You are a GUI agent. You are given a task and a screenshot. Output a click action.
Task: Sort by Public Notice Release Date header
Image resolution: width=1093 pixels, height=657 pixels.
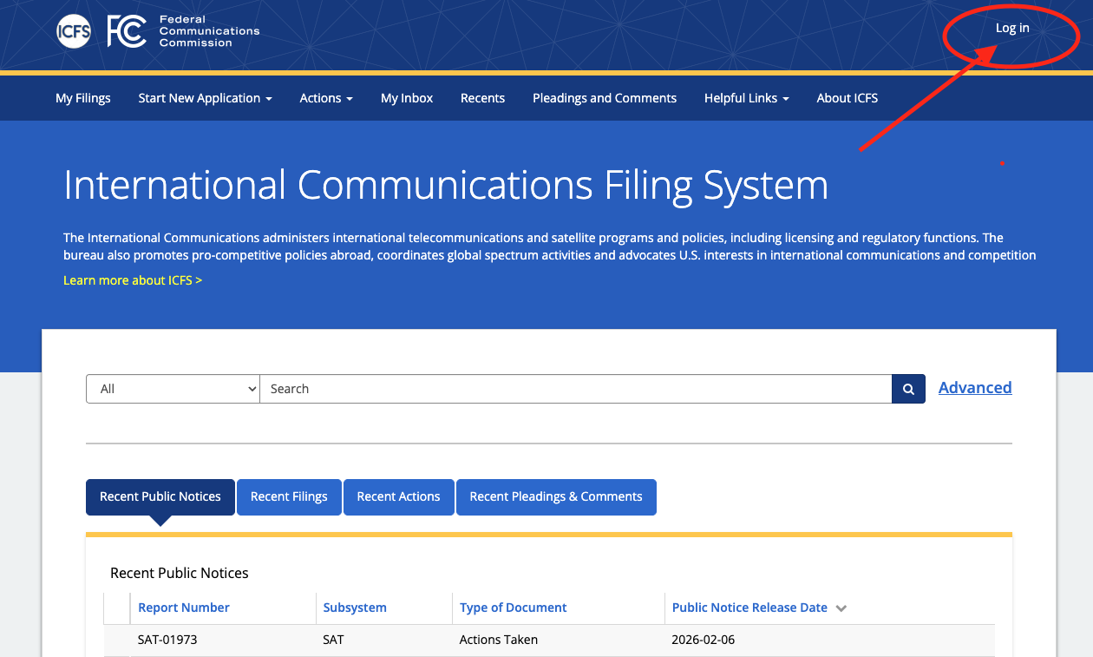tap(749, 608)
